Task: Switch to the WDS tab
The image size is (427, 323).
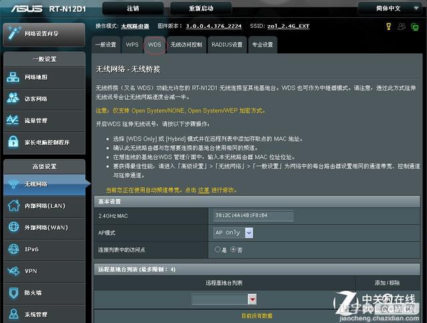Action: tap(154, 45)
